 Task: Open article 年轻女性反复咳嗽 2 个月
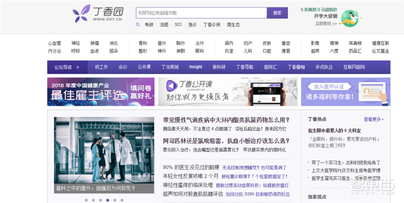(191, 176)
